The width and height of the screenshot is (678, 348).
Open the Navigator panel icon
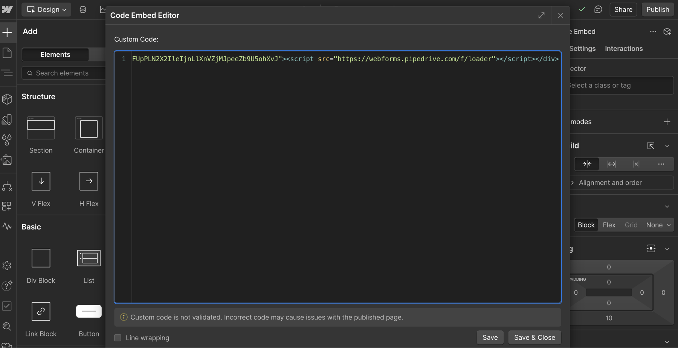[x=7, y=73]
